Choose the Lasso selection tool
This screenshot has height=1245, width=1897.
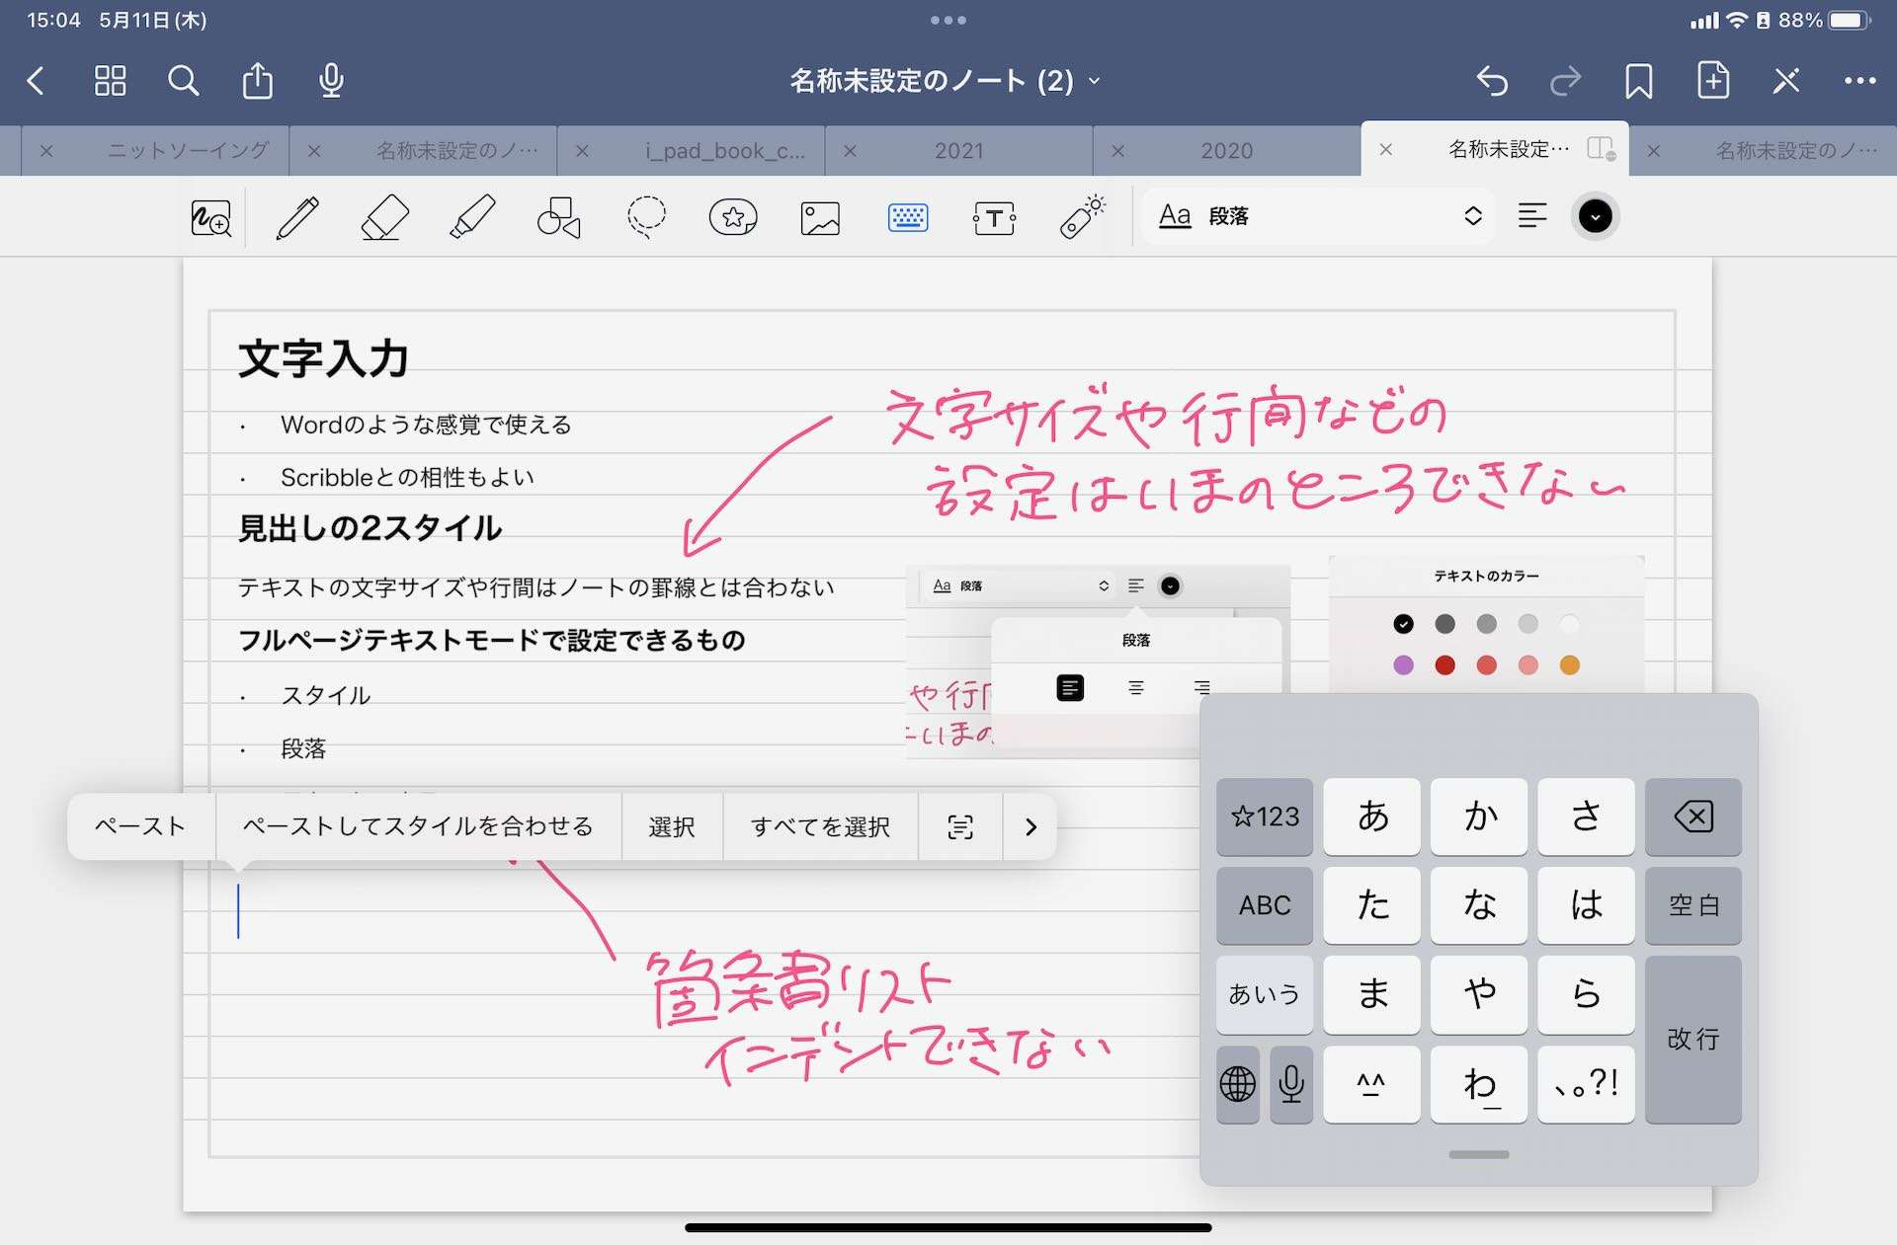point(646,217)
